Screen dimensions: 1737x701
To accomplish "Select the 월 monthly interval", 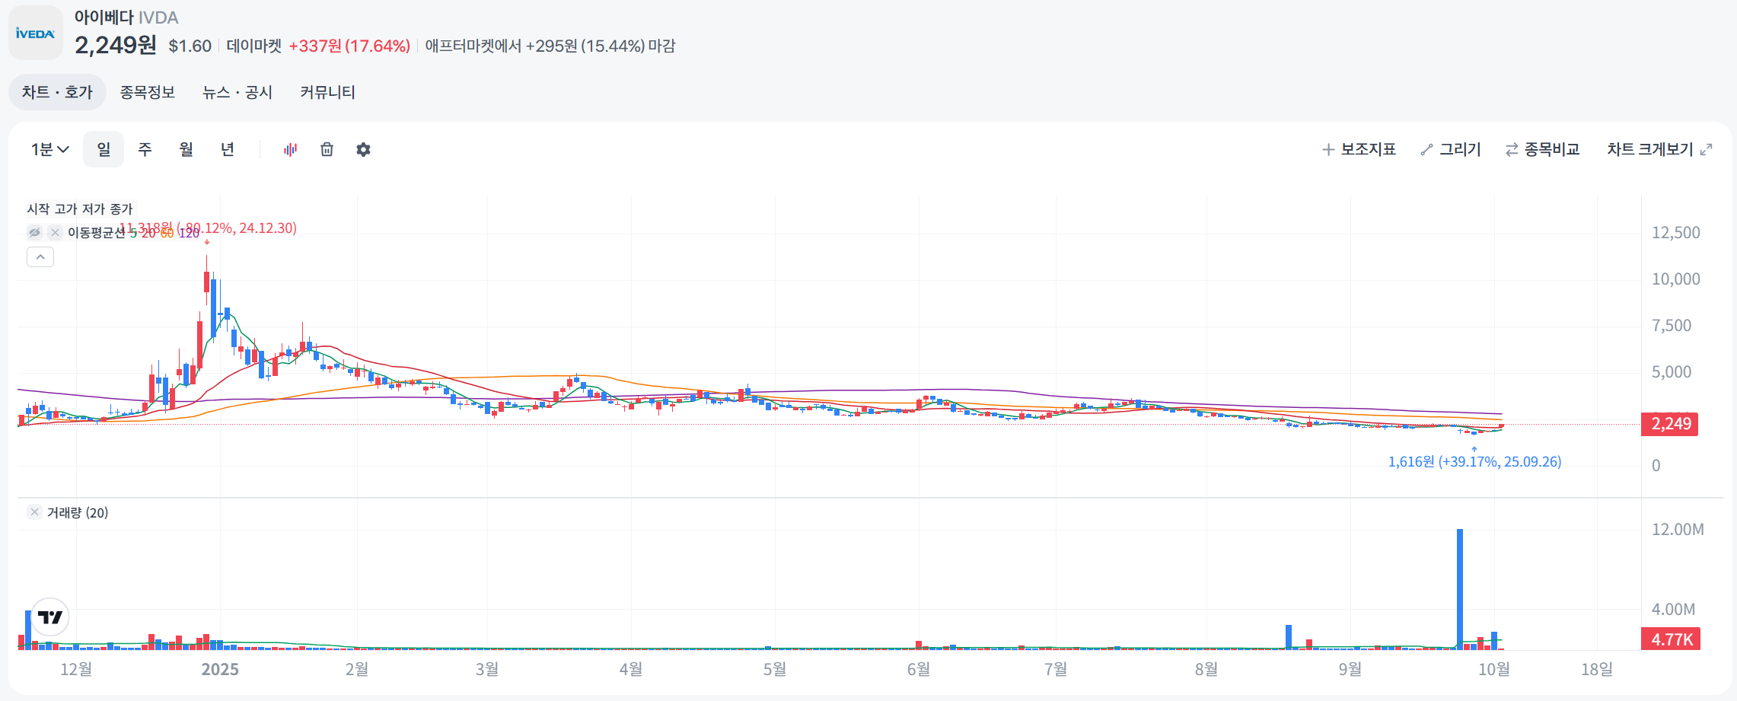I will pos(186,149).
